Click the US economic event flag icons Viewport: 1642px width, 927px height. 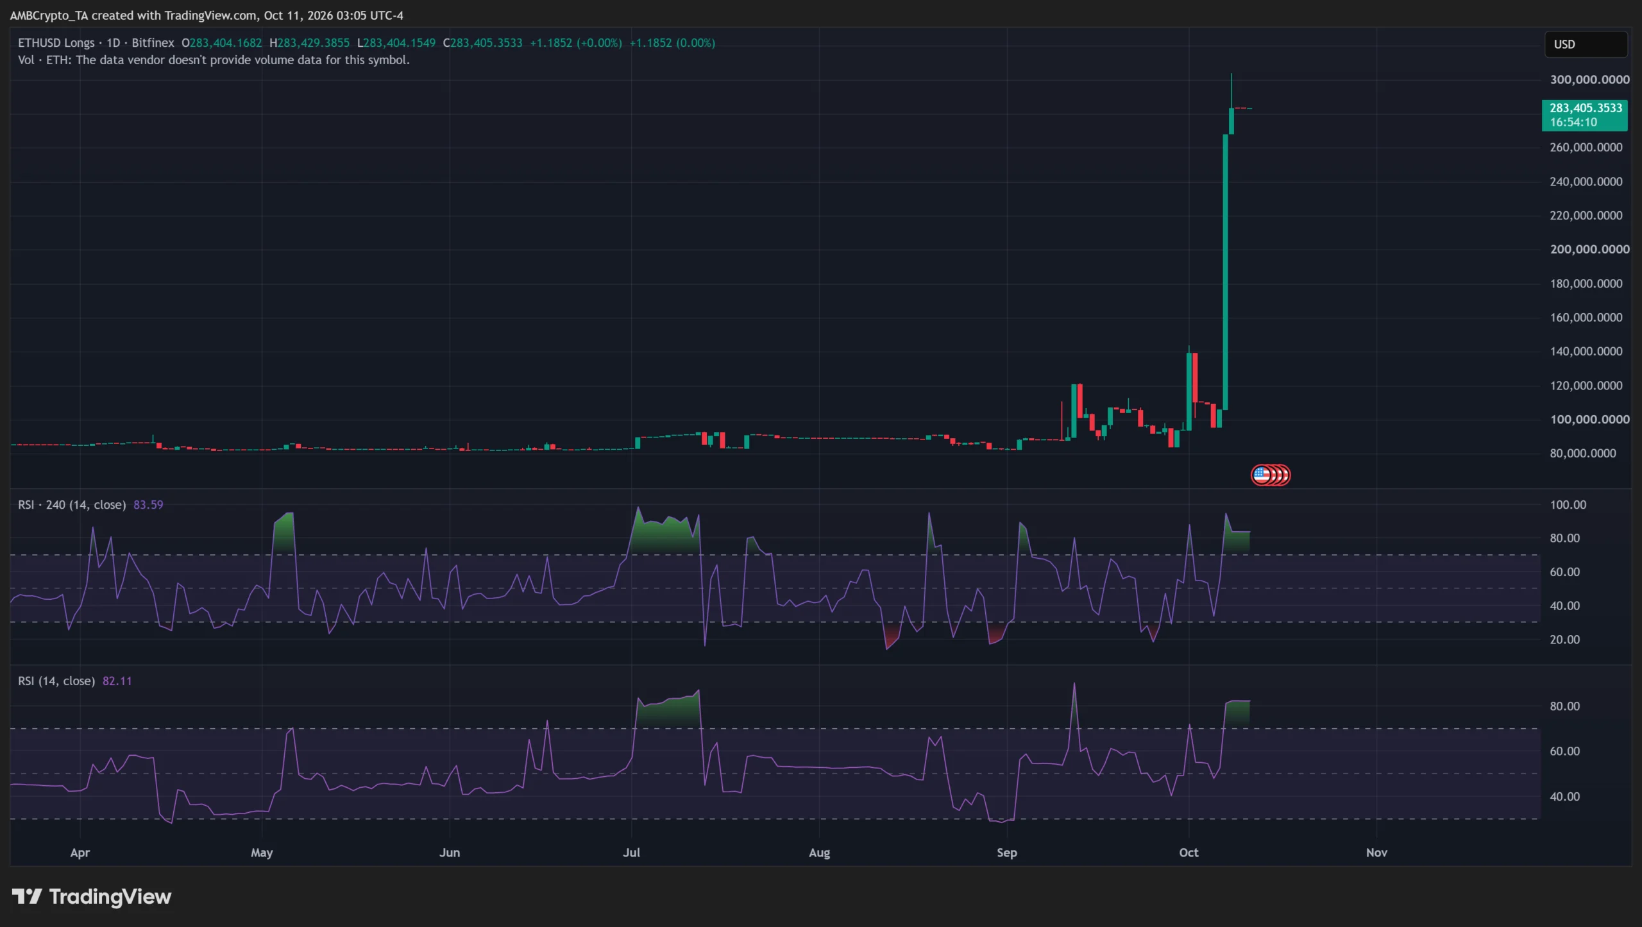(x=1271, y=475)
